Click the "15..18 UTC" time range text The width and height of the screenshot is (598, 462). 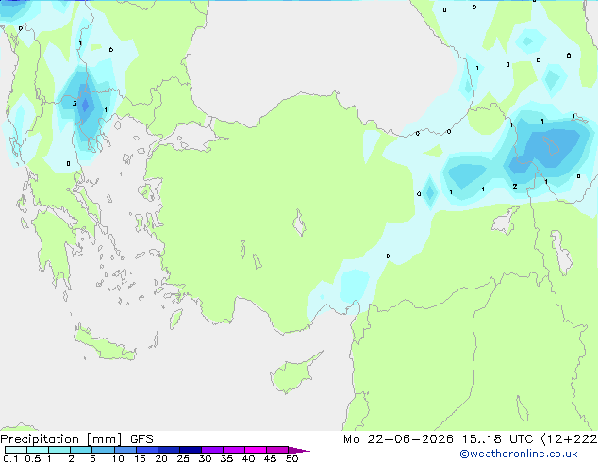[497, 439]
